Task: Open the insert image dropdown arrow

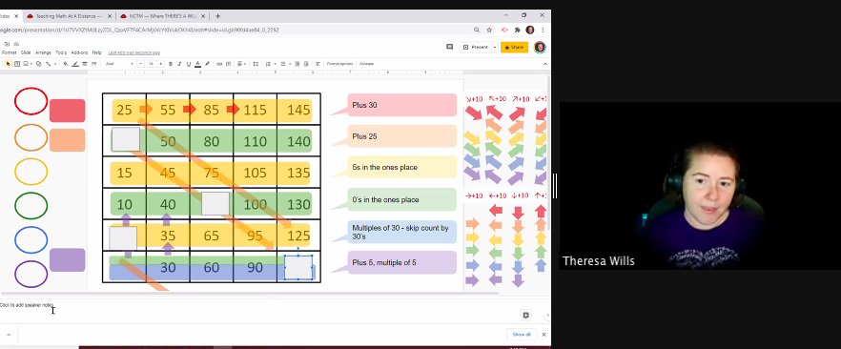Action: 31,64
